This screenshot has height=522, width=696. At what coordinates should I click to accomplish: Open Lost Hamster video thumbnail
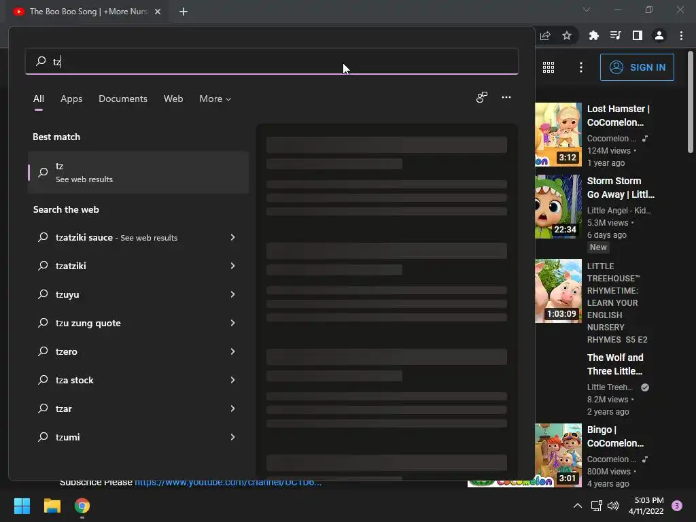pyautogui.click(x=559, y=135)
